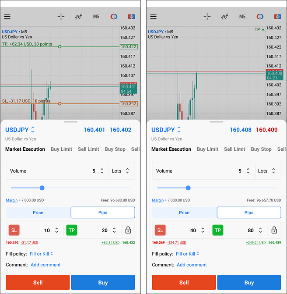Click volume slider handle in left panel
287x294 pixels.
(x=42, y=188)
